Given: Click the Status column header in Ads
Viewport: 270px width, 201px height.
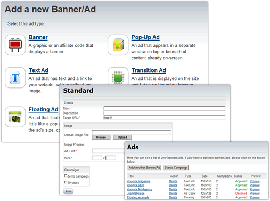Looking at the screenshot, I should click(238, 176).
